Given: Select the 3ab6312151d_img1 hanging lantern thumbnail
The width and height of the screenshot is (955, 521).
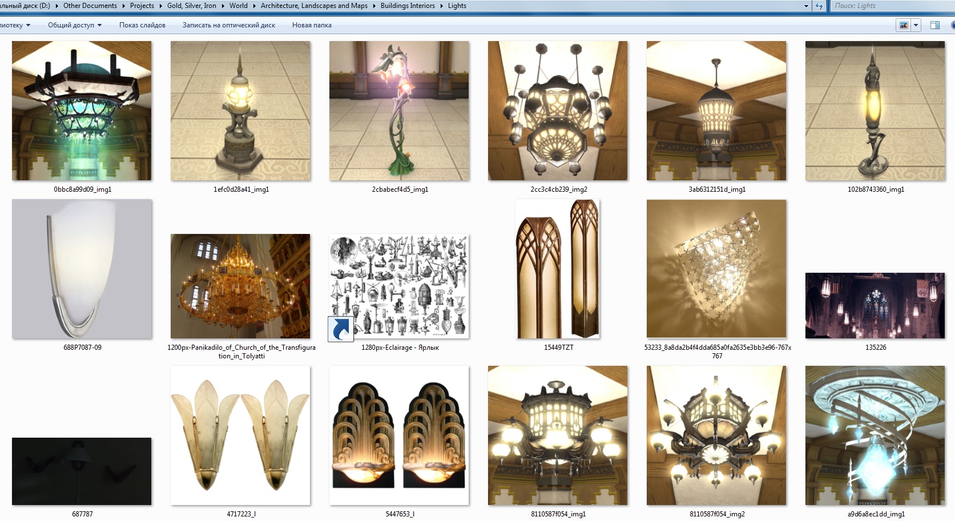Looking at the screenshot, I should pos(716,111).
